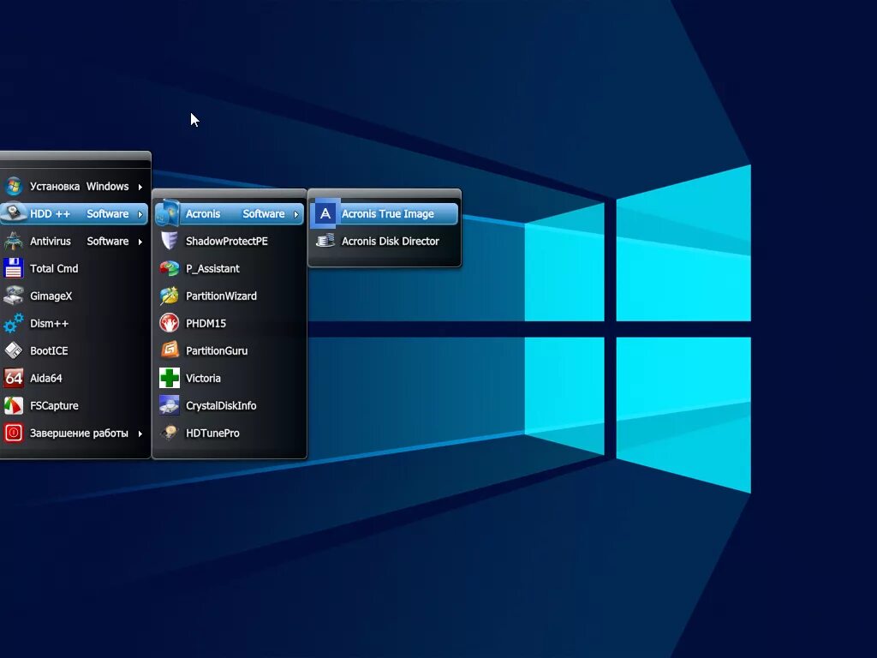Open the Завершение работы menu entry
This screenshot has height=658, width=877.
[x=75, y=433]
